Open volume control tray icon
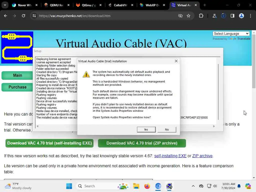 coord(215,186)
